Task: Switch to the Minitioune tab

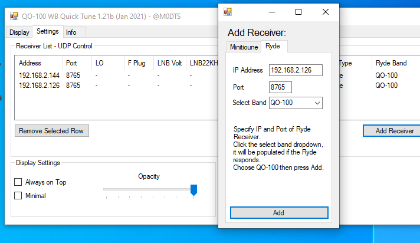Action: coord(242,47)
